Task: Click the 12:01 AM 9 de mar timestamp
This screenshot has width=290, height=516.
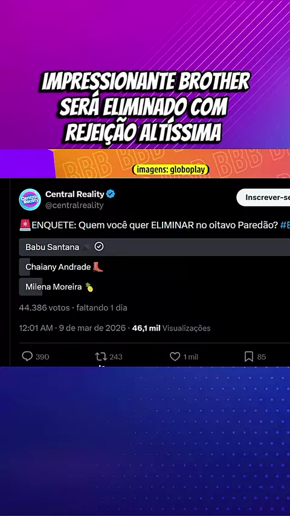Action: [x=72, y=328]
